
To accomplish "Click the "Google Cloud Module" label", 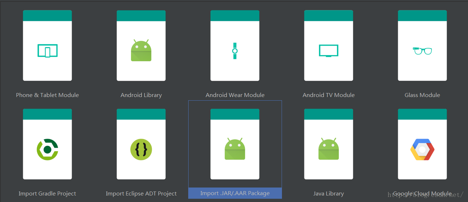I will 422,193.
